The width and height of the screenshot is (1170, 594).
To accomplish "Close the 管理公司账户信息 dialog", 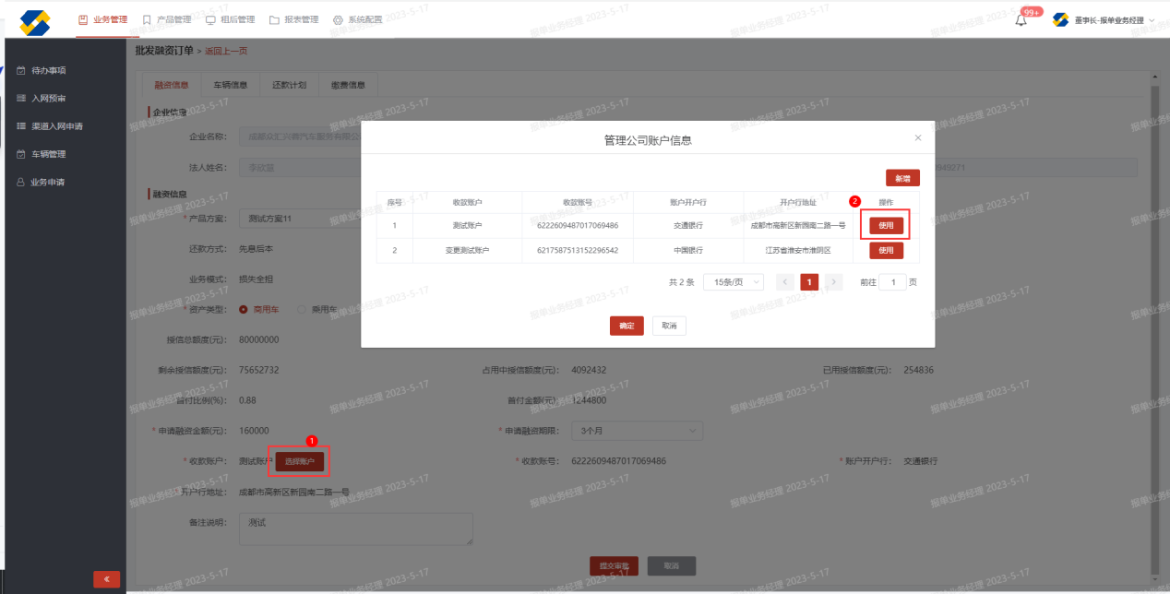I will click(x=917, y=137).
